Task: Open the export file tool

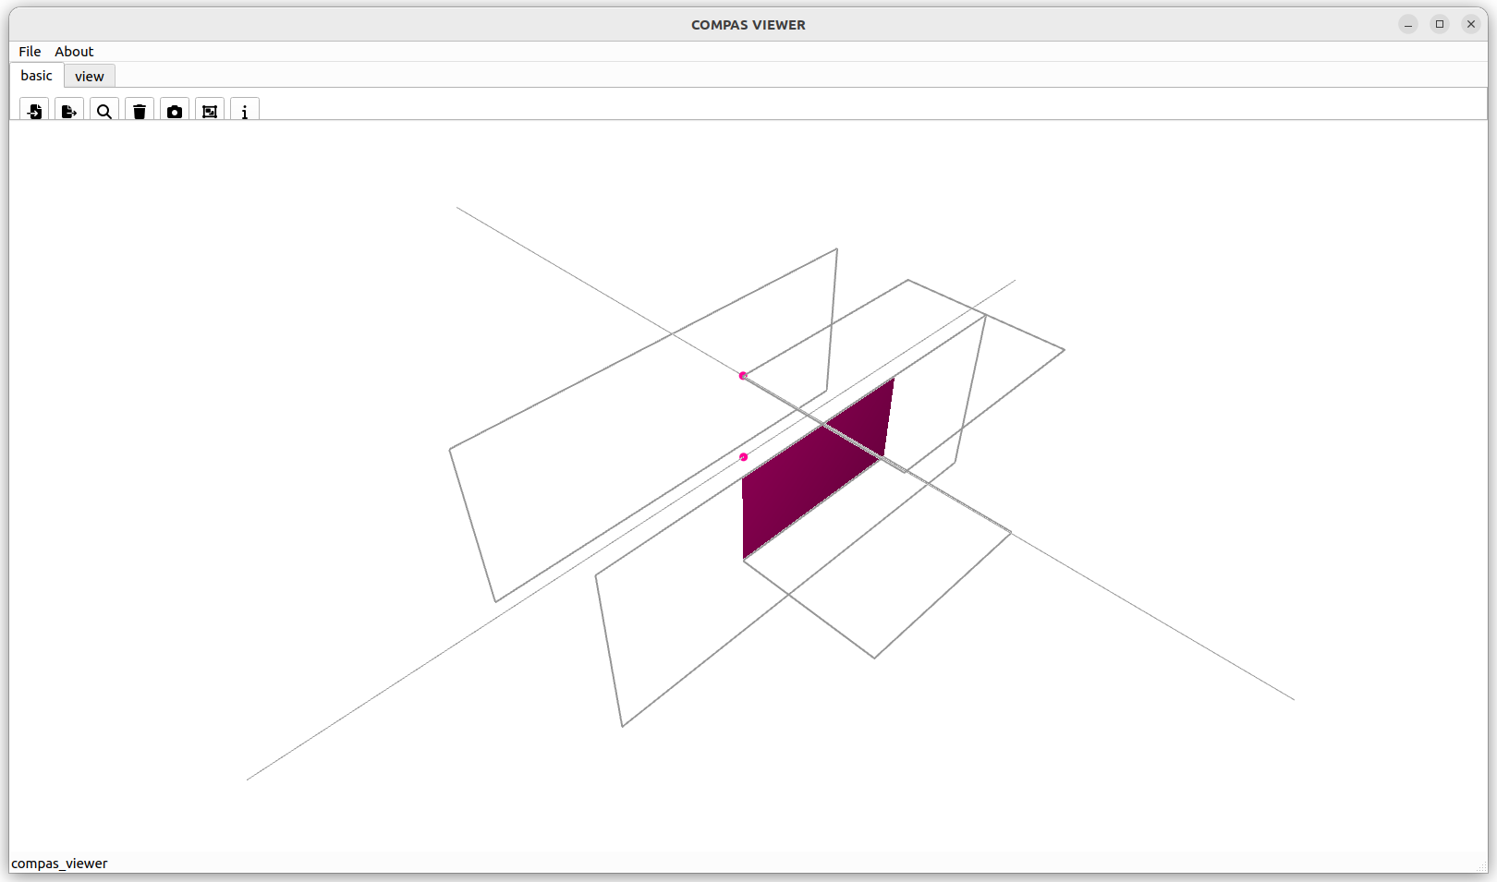Action: pos(68,111)
